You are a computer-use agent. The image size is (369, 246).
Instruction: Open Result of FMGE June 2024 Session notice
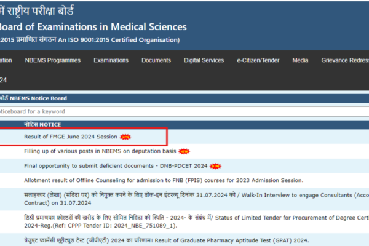[x=71, y=137]
